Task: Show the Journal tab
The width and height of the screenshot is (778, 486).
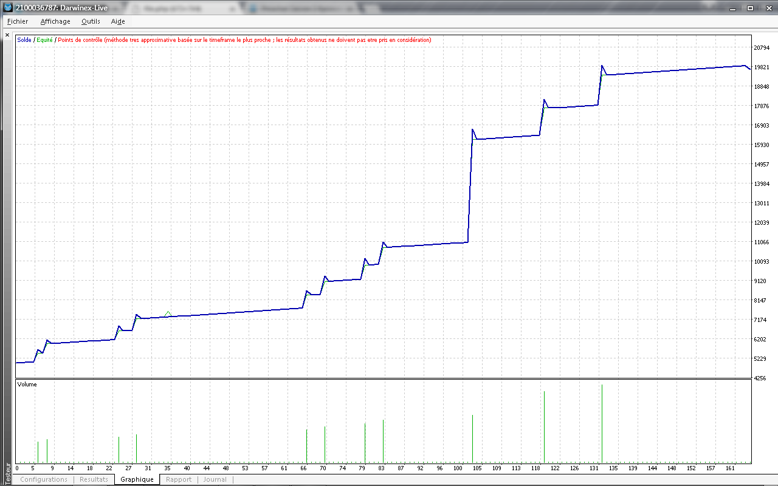Action: pyautogui.click(x=215, y=479)
